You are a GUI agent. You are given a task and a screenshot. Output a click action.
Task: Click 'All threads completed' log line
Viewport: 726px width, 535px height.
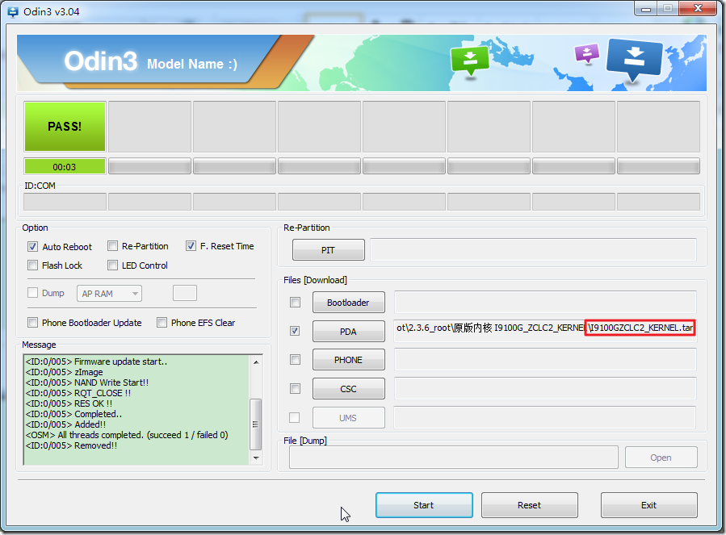pyautogui.click(x=127, y=435)
